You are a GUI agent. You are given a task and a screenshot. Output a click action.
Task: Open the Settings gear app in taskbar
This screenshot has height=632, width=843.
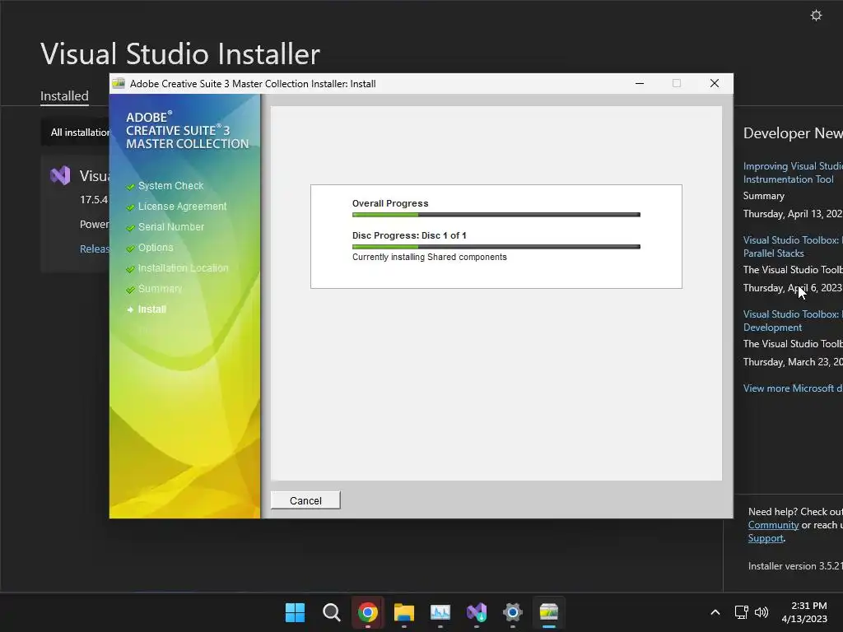coord(513,612)
